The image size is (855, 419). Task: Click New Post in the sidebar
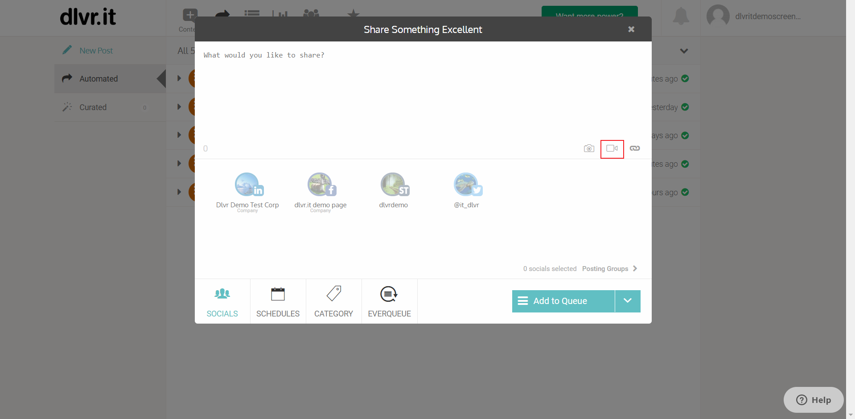[96, 50]
